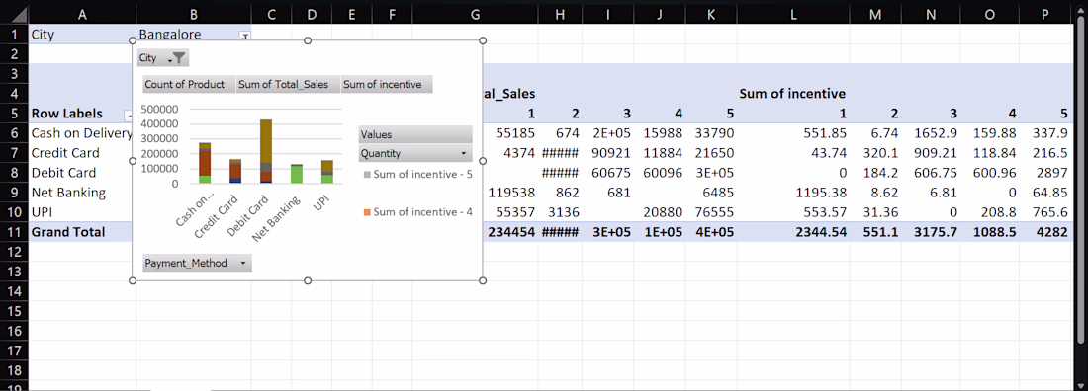Select the UPI row label cell
The height and width of the screenshot is (391, 1088).
tap(82, 212)
